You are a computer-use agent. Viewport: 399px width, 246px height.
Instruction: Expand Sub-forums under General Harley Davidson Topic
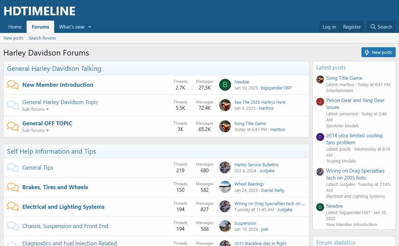(x=36, y=109)
